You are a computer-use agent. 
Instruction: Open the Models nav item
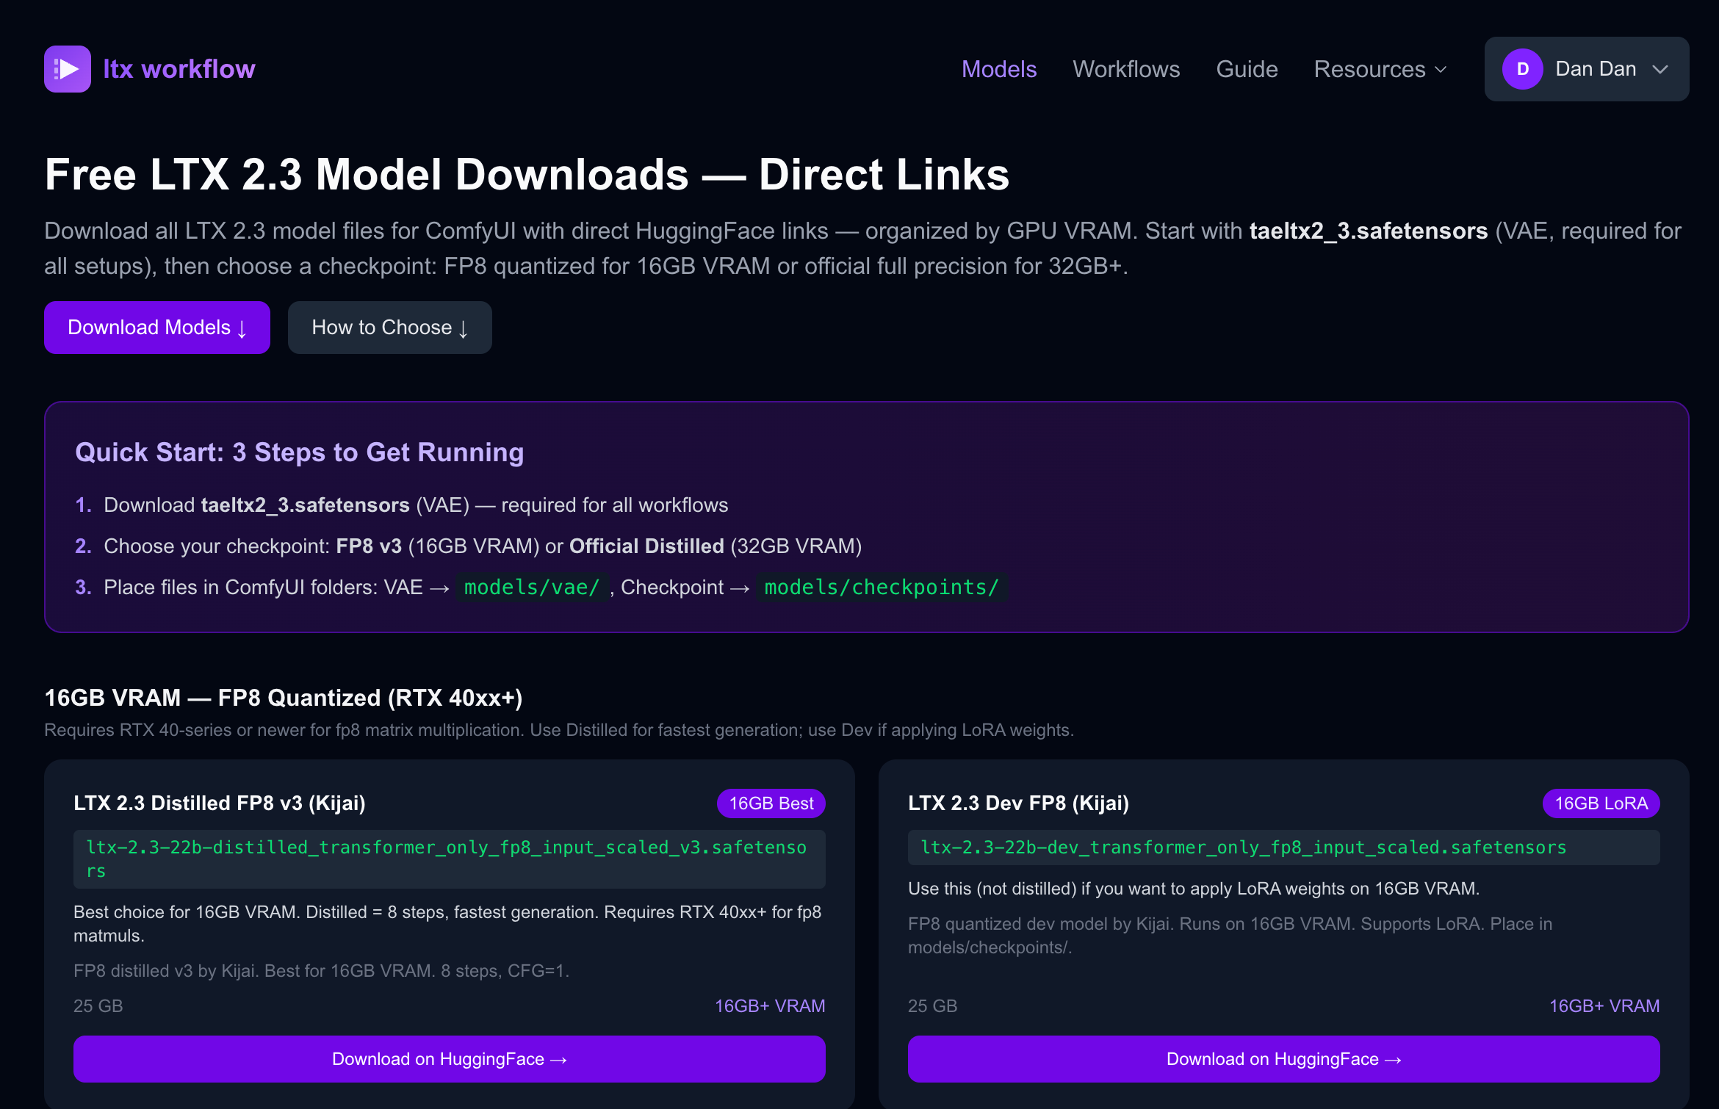click(x=998, y=69)
